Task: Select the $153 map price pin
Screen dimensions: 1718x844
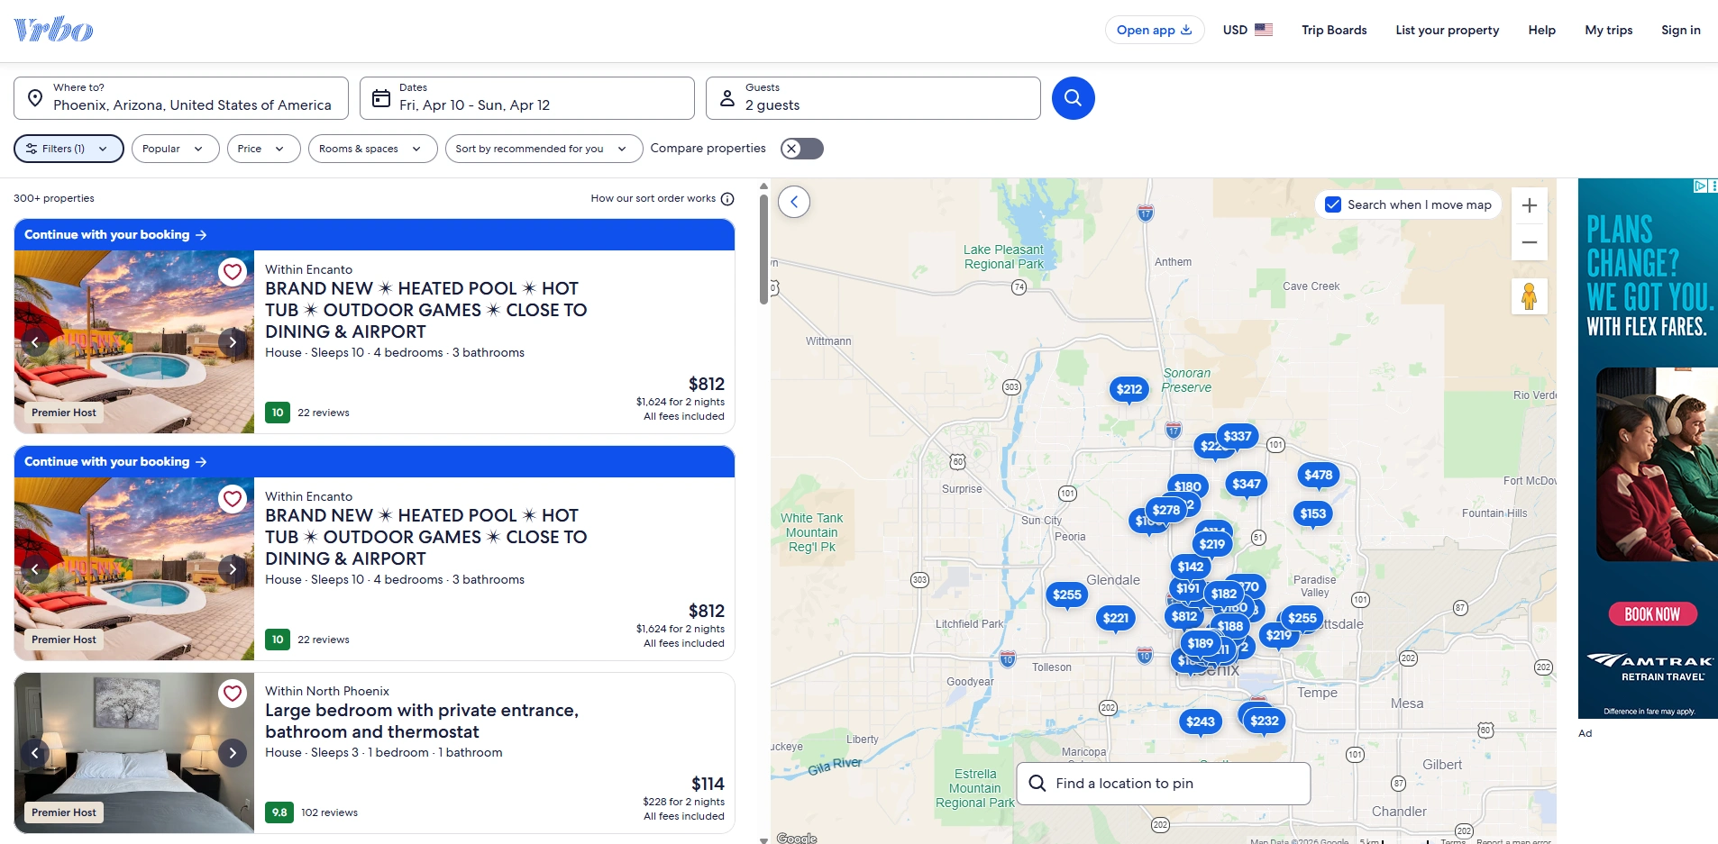Action: click(1313, 513)
